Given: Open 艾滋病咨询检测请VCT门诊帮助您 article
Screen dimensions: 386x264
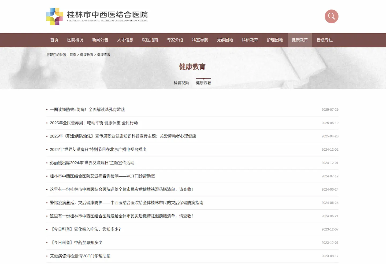Looking at the screenshot, I should [80, 256].
